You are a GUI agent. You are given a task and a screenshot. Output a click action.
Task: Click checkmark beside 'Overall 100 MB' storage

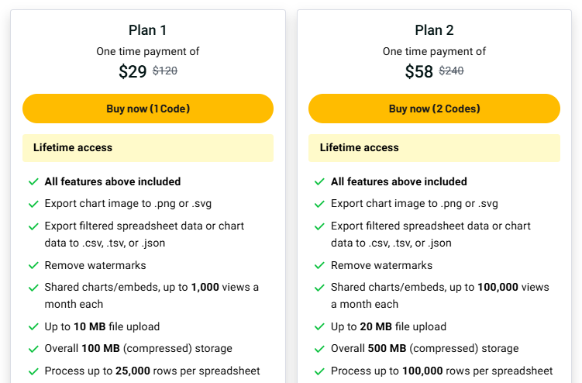click(33, 350)
